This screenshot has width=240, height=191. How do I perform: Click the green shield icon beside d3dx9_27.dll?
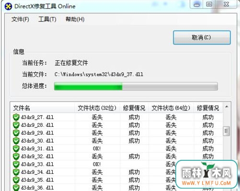tap(16, 117)
